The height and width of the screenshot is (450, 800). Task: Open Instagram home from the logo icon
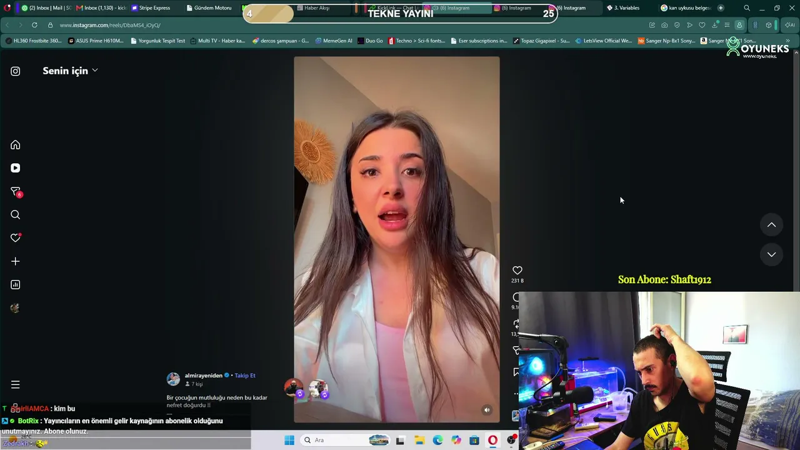[x=16, y=71]
